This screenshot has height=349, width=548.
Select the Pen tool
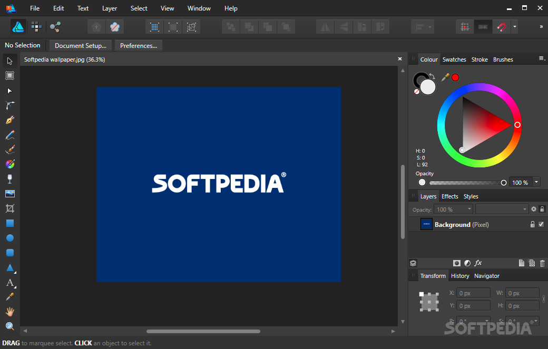point(10,120)
